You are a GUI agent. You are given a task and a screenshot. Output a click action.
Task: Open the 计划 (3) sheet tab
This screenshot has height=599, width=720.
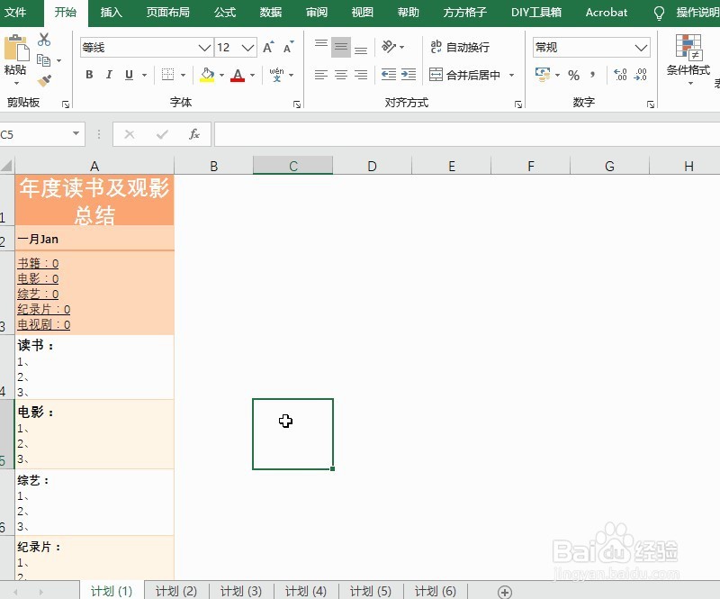(x=240, y=591)
